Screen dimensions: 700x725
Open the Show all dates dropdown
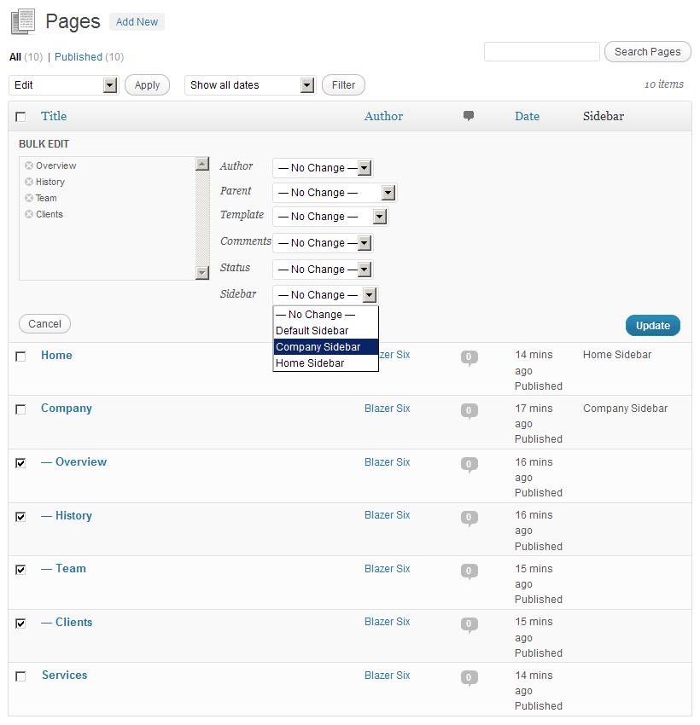(250, 85)
